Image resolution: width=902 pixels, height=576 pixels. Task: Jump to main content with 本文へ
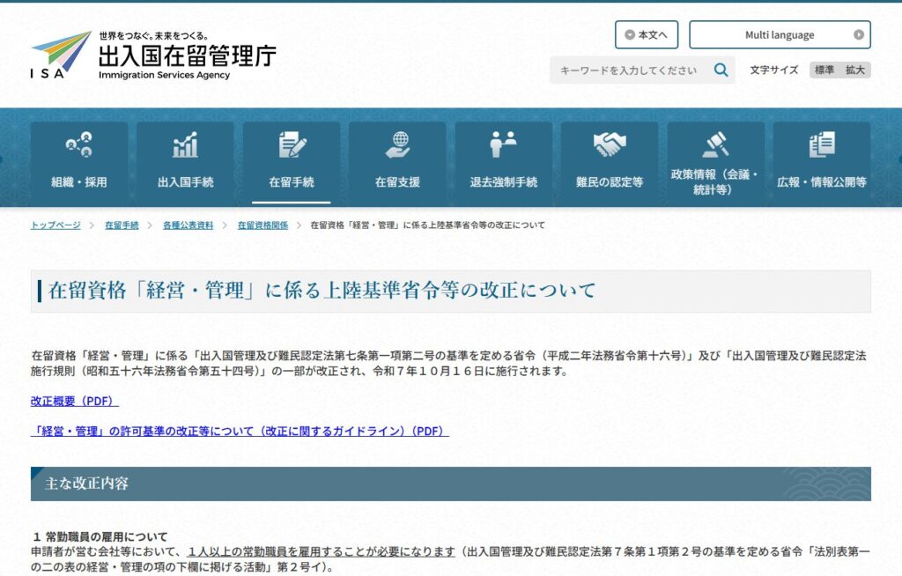(647, 35)
